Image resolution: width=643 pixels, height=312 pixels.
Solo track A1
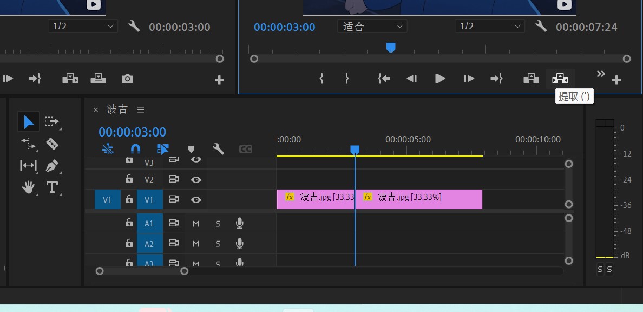[218, 223]
